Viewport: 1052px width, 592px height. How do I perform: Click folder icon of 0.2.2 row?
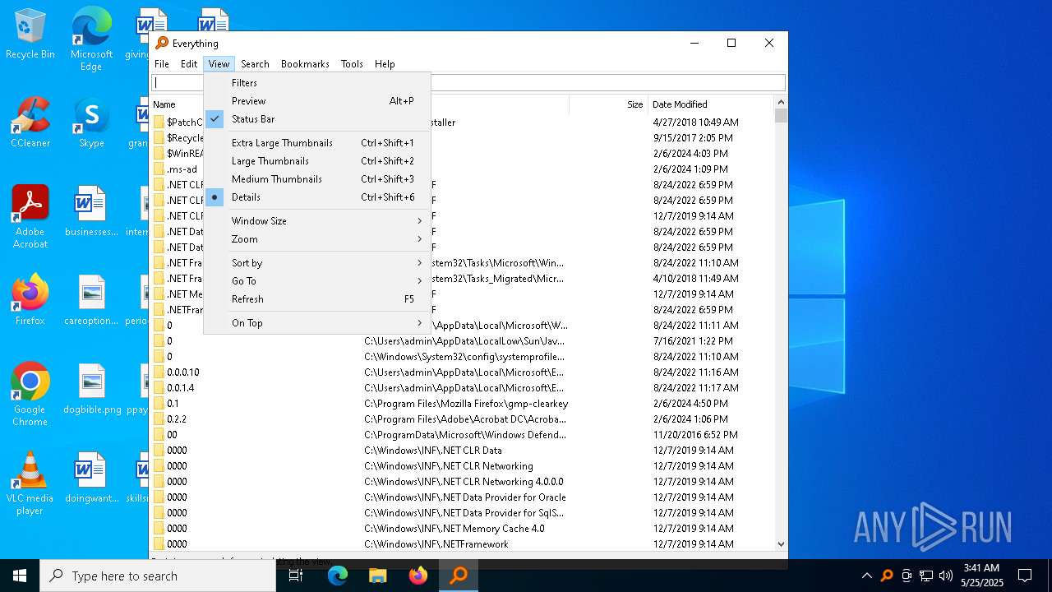click(159, 419)
